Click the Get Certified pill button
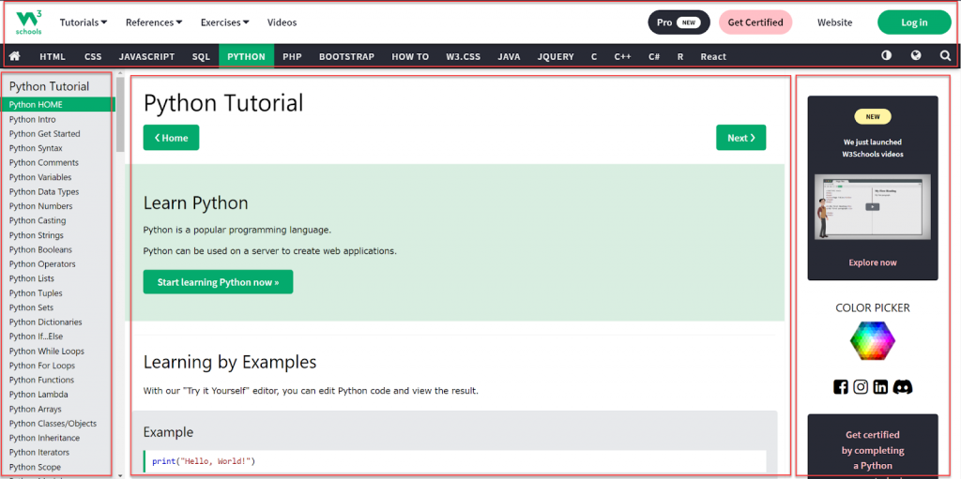This screenshot has width=961, height=479. click(755, 22)
